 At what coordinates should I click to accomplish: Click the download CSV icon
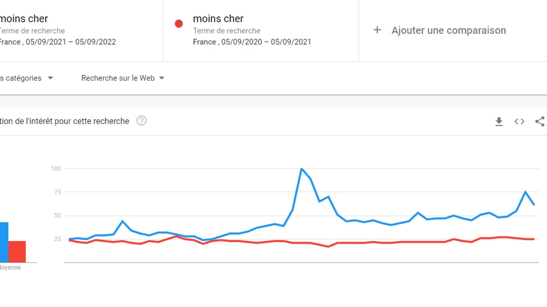click(x=499, y=121)
